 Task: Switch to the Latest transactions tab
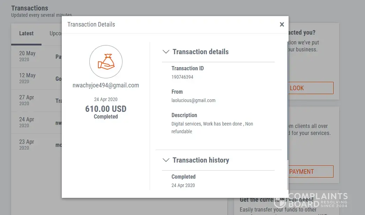(26, 34)
